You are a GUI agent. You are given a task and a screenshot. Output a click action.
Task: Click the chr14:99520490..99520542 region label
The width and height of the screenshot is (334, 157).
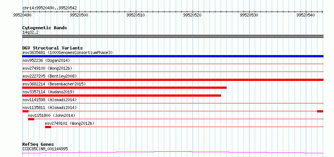click(50, 8)
